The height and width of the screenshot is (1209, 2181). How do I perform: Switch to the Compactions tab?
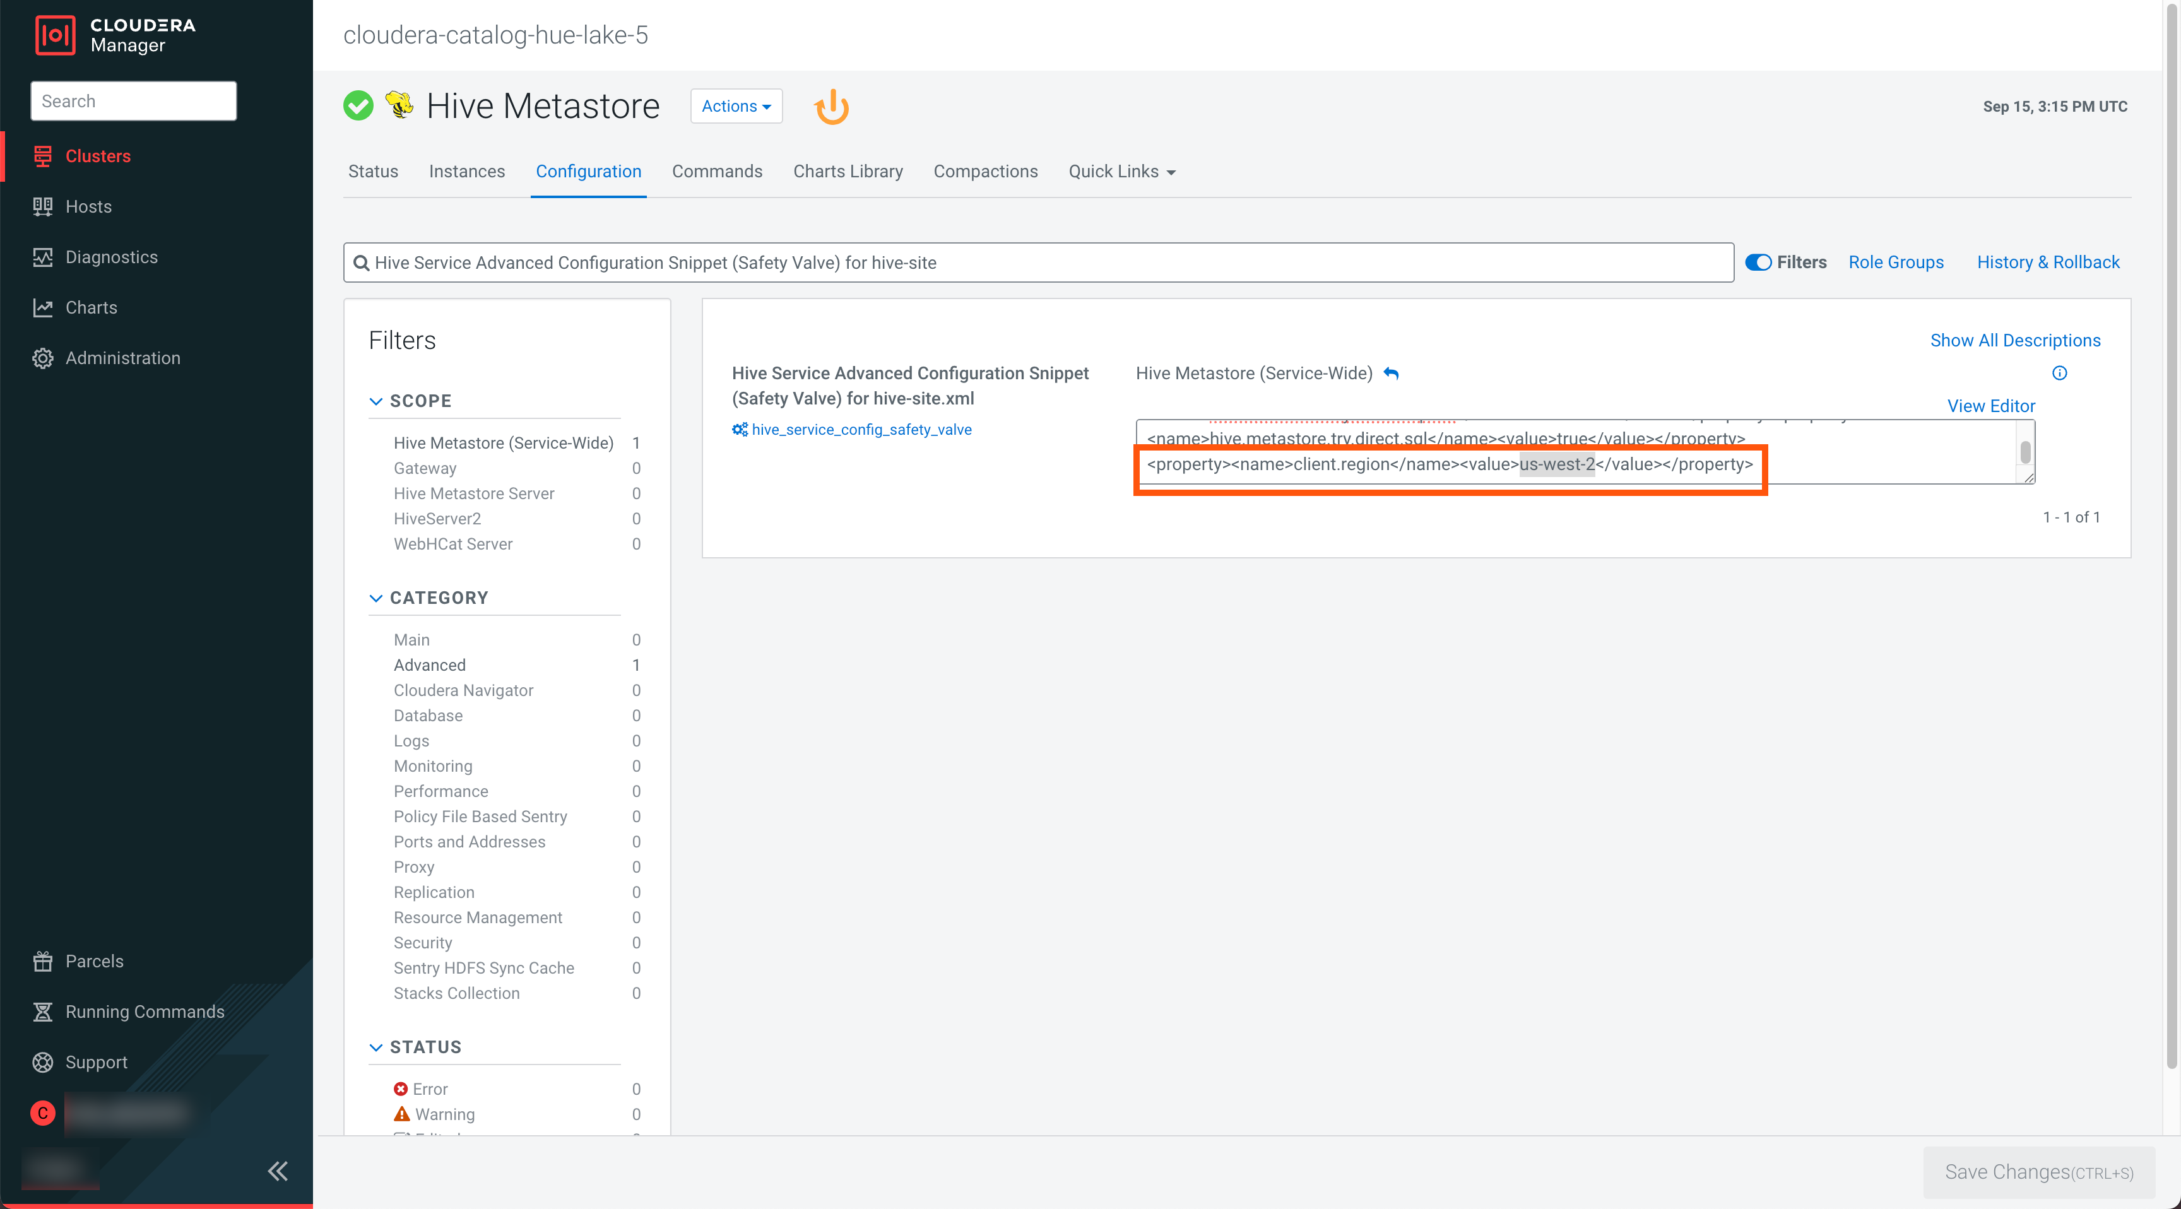pos(984,172)
